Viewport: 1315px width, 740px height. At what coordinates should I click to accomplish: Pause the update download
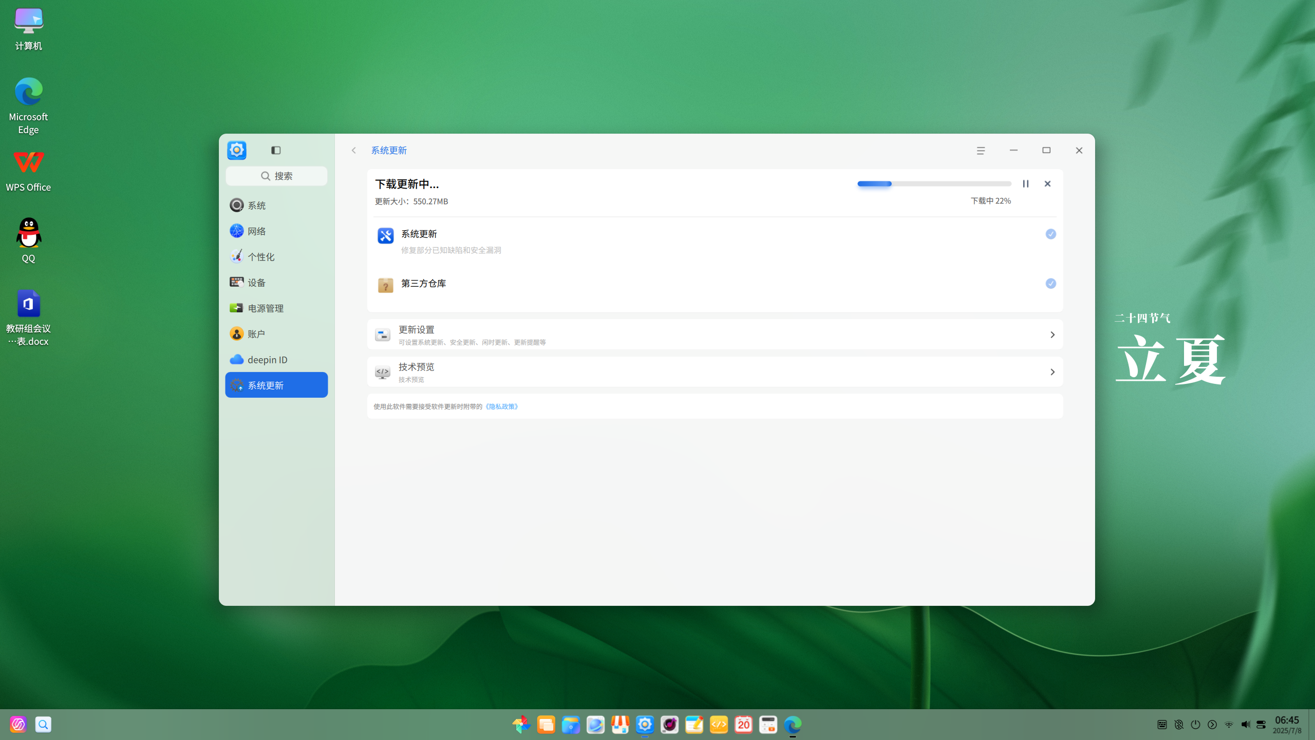1025,183
